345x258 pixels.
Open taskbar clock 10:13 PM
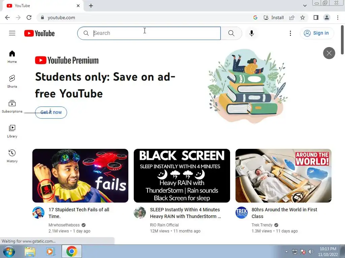[328, 252]
